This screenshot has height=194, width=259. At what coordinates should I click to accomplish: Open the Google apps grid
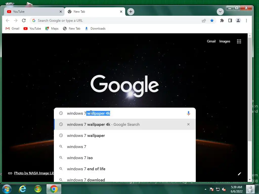(x=239, y=41)
